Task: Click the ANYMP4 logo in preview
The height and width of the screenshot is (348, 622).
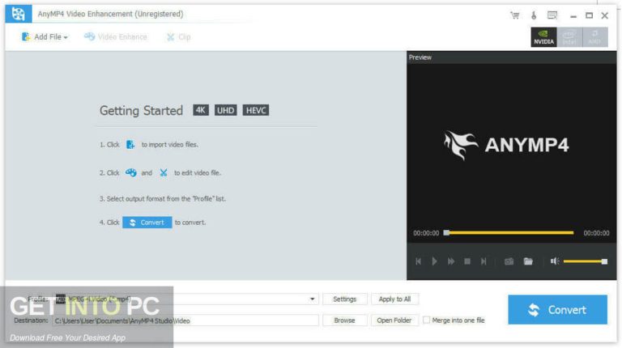Action: click(506, 145)
